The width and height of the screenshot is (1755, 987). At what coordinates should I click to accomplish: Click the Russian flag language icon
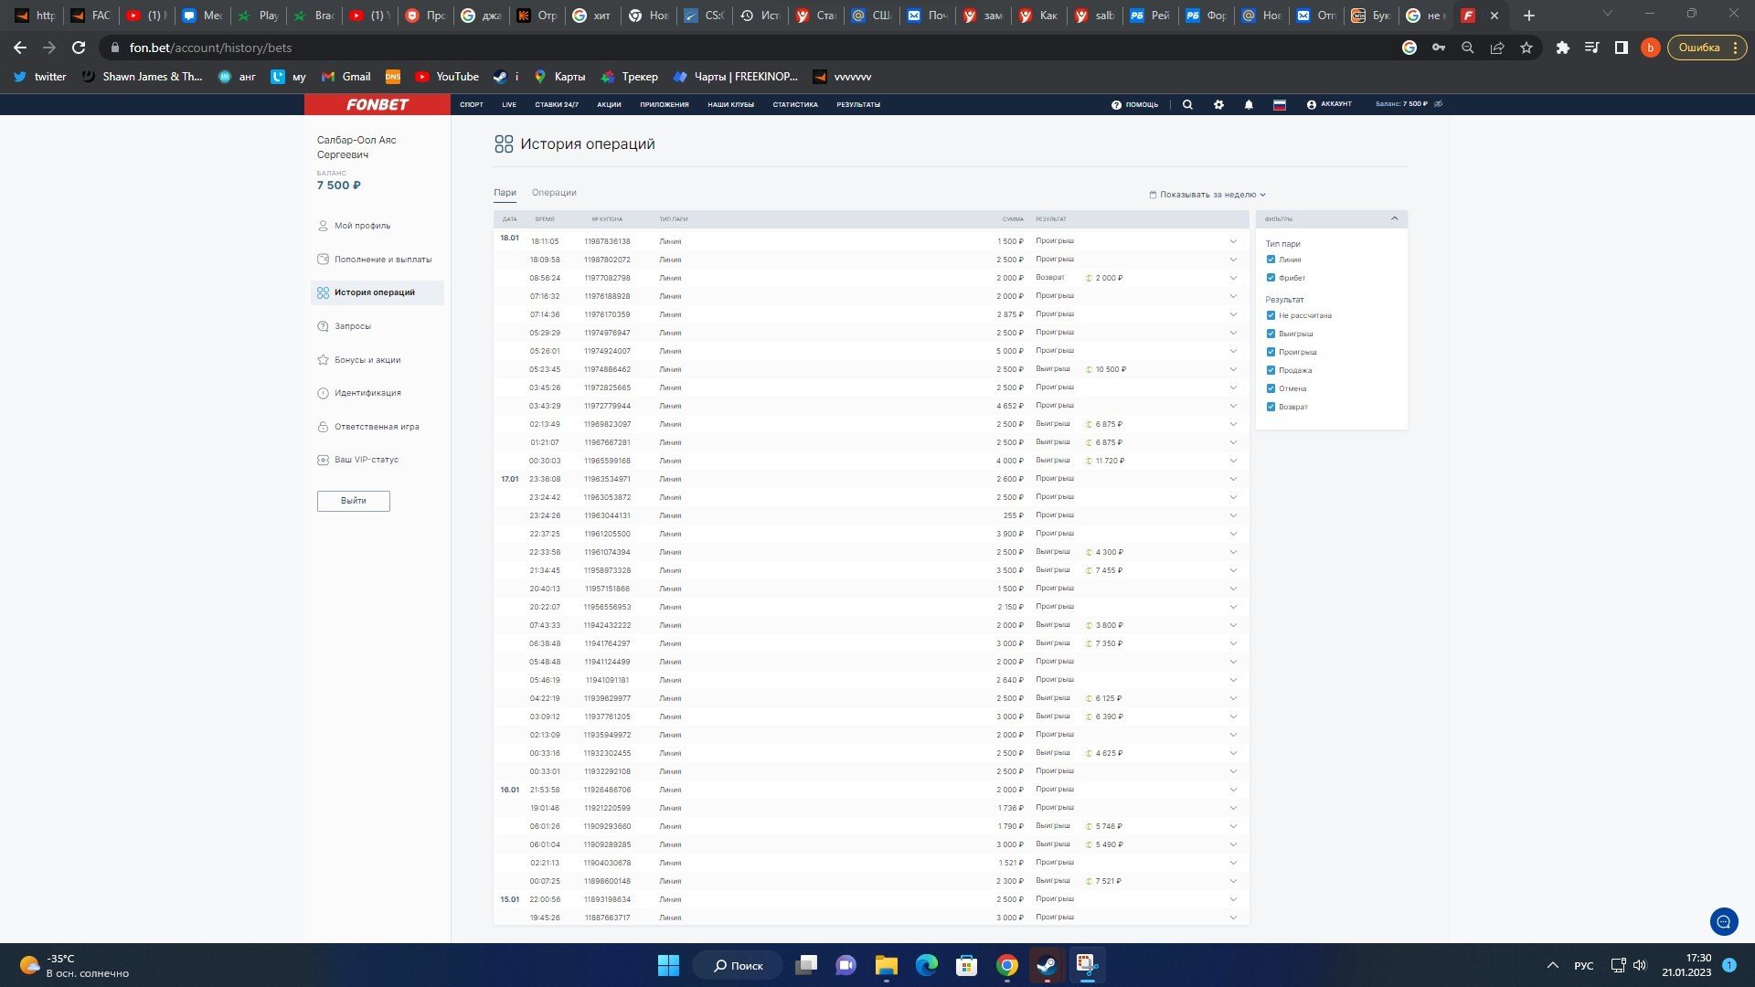click(1280, 104)
